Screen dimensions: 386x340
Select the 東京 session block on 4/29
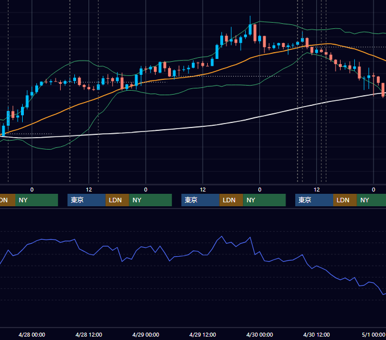pos(200,200)
